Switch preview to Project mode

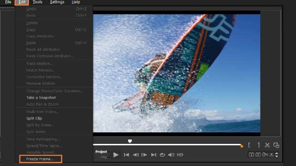click(101, 152)
